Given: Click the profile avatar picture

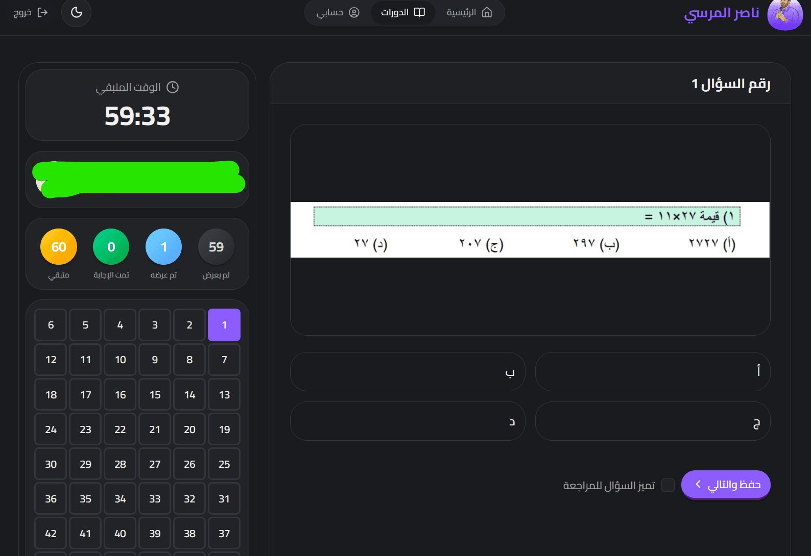Looking at the screenshot, I should coord(784,14).
